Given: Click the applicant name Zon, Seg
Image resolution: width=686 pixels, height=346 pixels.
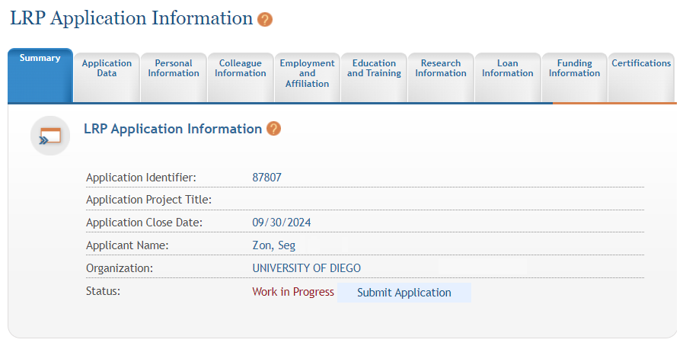Looking at the screenshot, I should pos(274,245).
